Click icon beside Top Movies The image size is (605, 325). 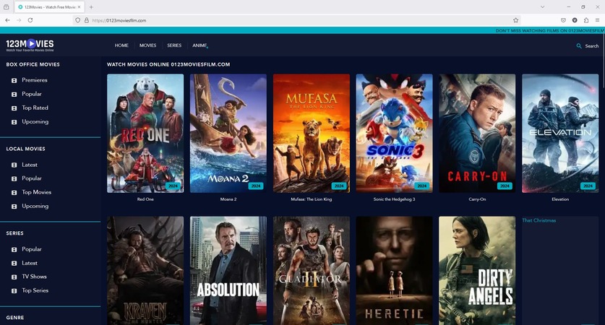[14, 192]
